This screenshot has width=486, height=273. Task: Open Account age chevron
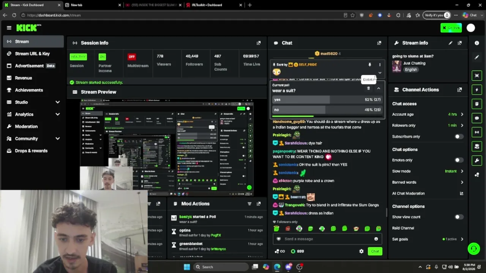pyautogui.click(x=462, y=114)
